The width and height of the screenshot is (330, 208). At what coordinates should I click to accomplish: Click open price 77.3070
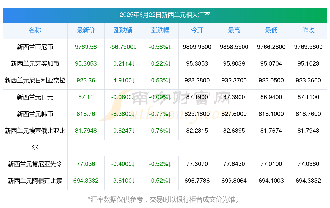click(197, 164)
